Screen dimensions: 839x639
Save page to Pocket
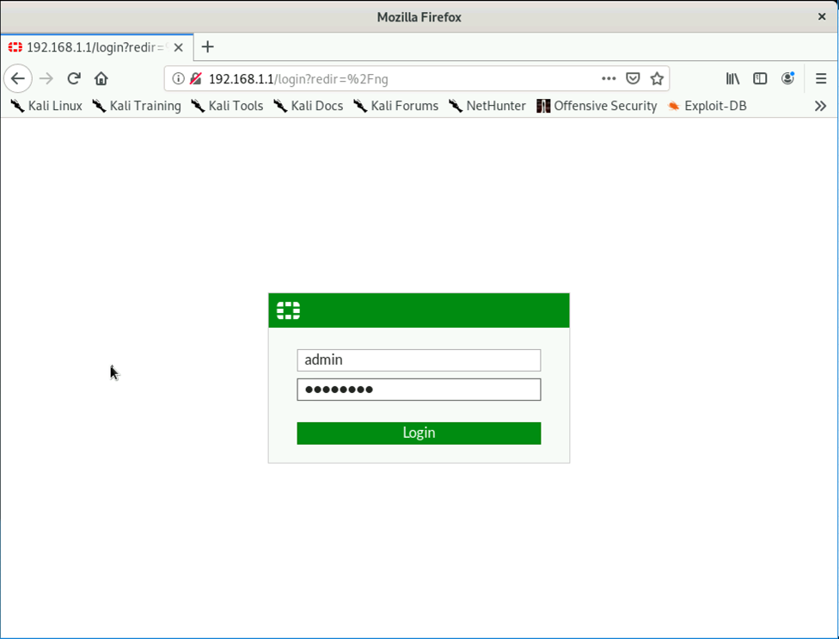click(x=633, y=78)
